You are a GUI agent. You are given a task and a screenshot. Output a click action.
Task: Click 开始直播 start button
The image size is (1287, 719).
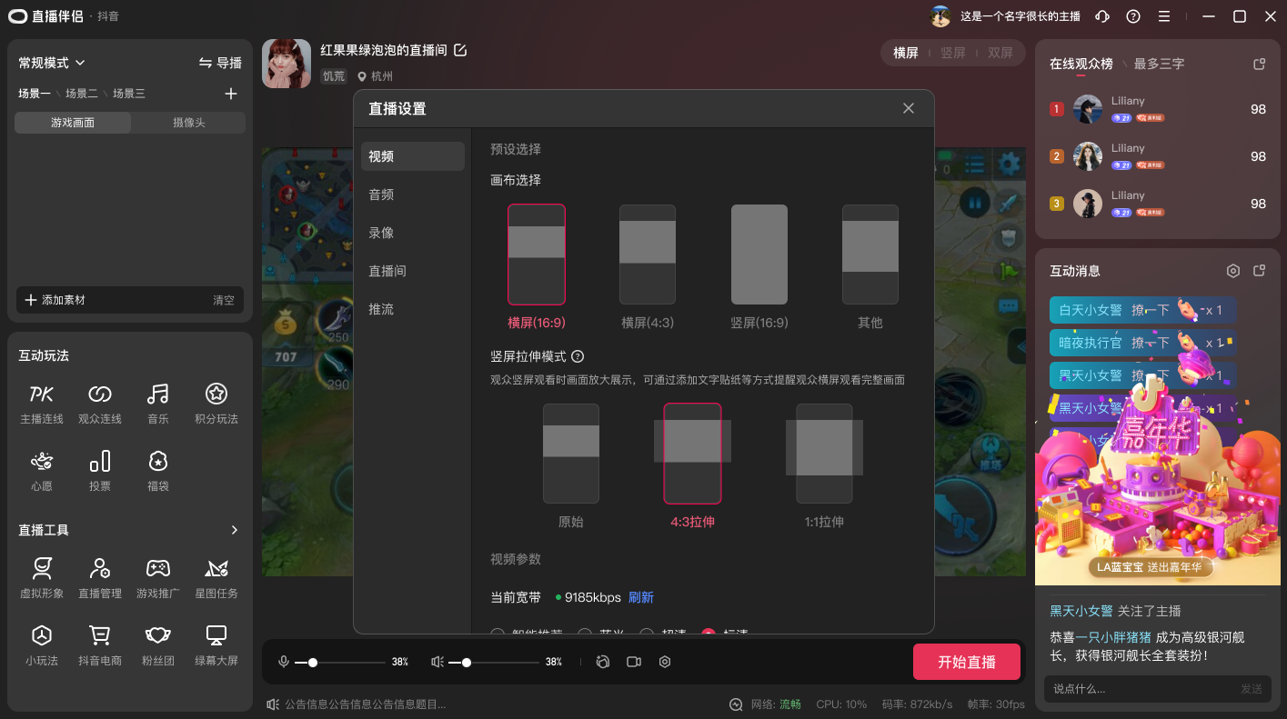(x=967, y=662)
